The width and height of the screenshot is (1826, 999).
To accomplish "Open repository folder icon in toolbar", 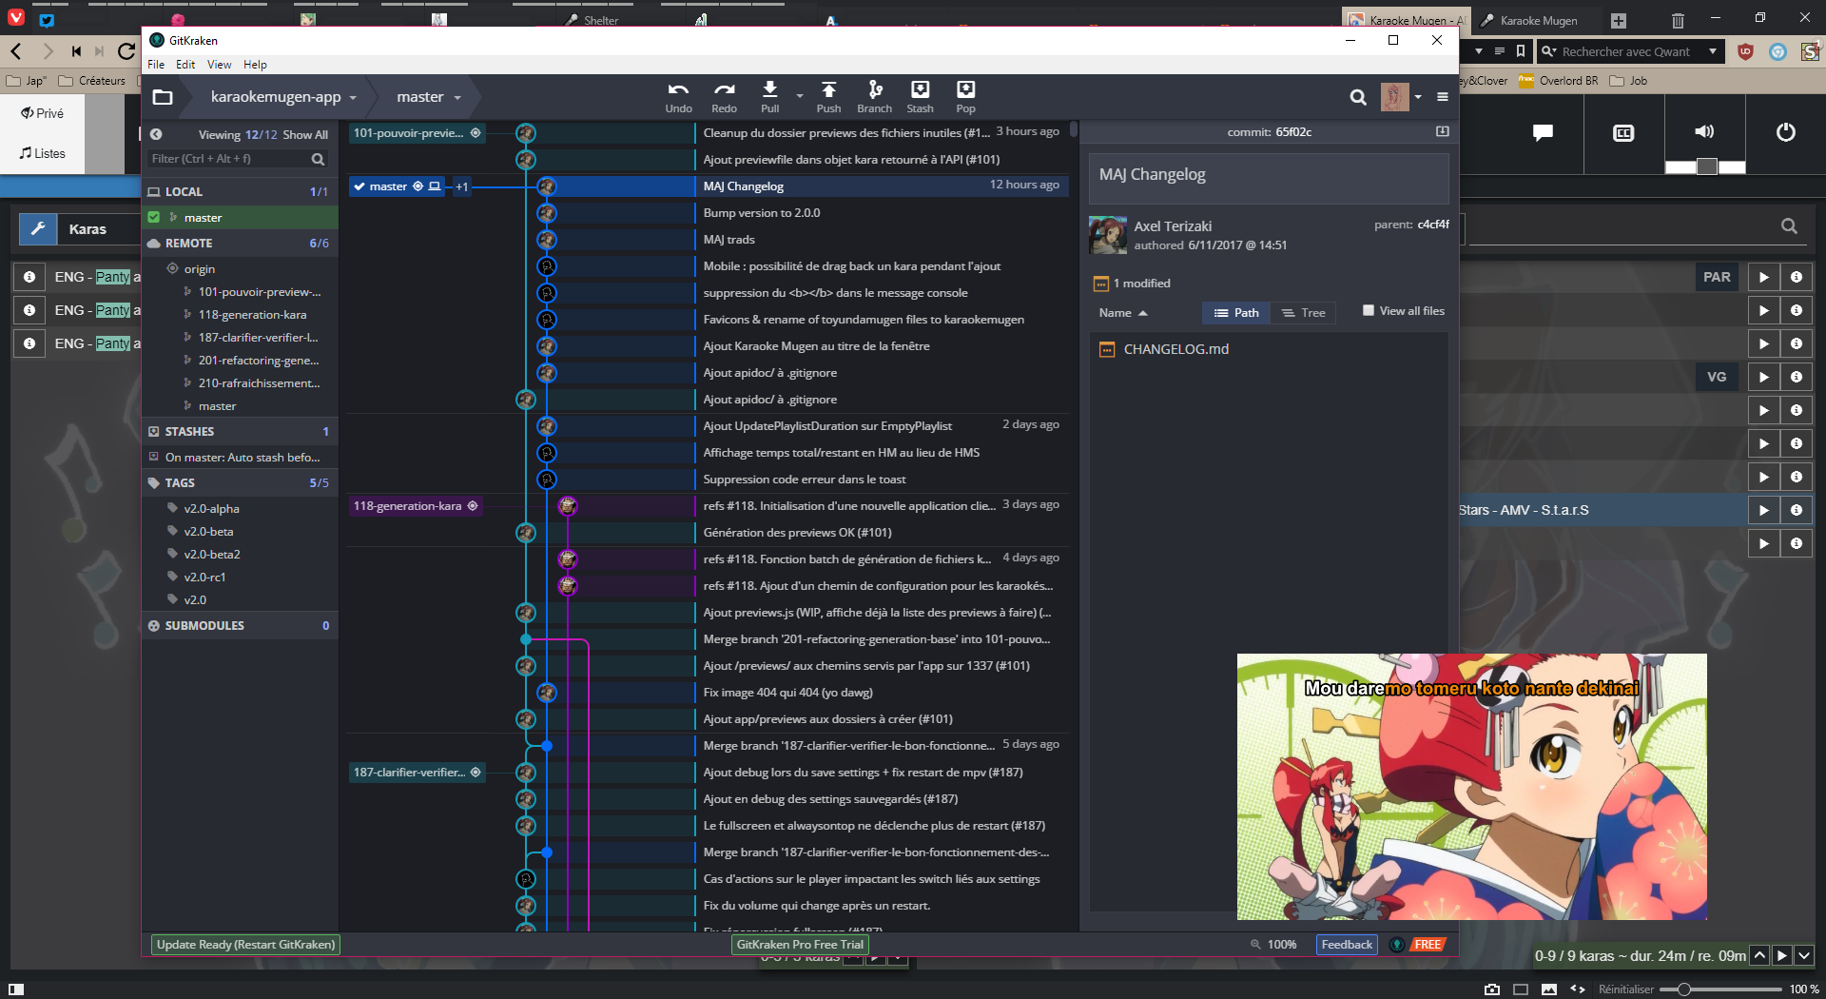I will pyautogui.click(x=163, y=97).
